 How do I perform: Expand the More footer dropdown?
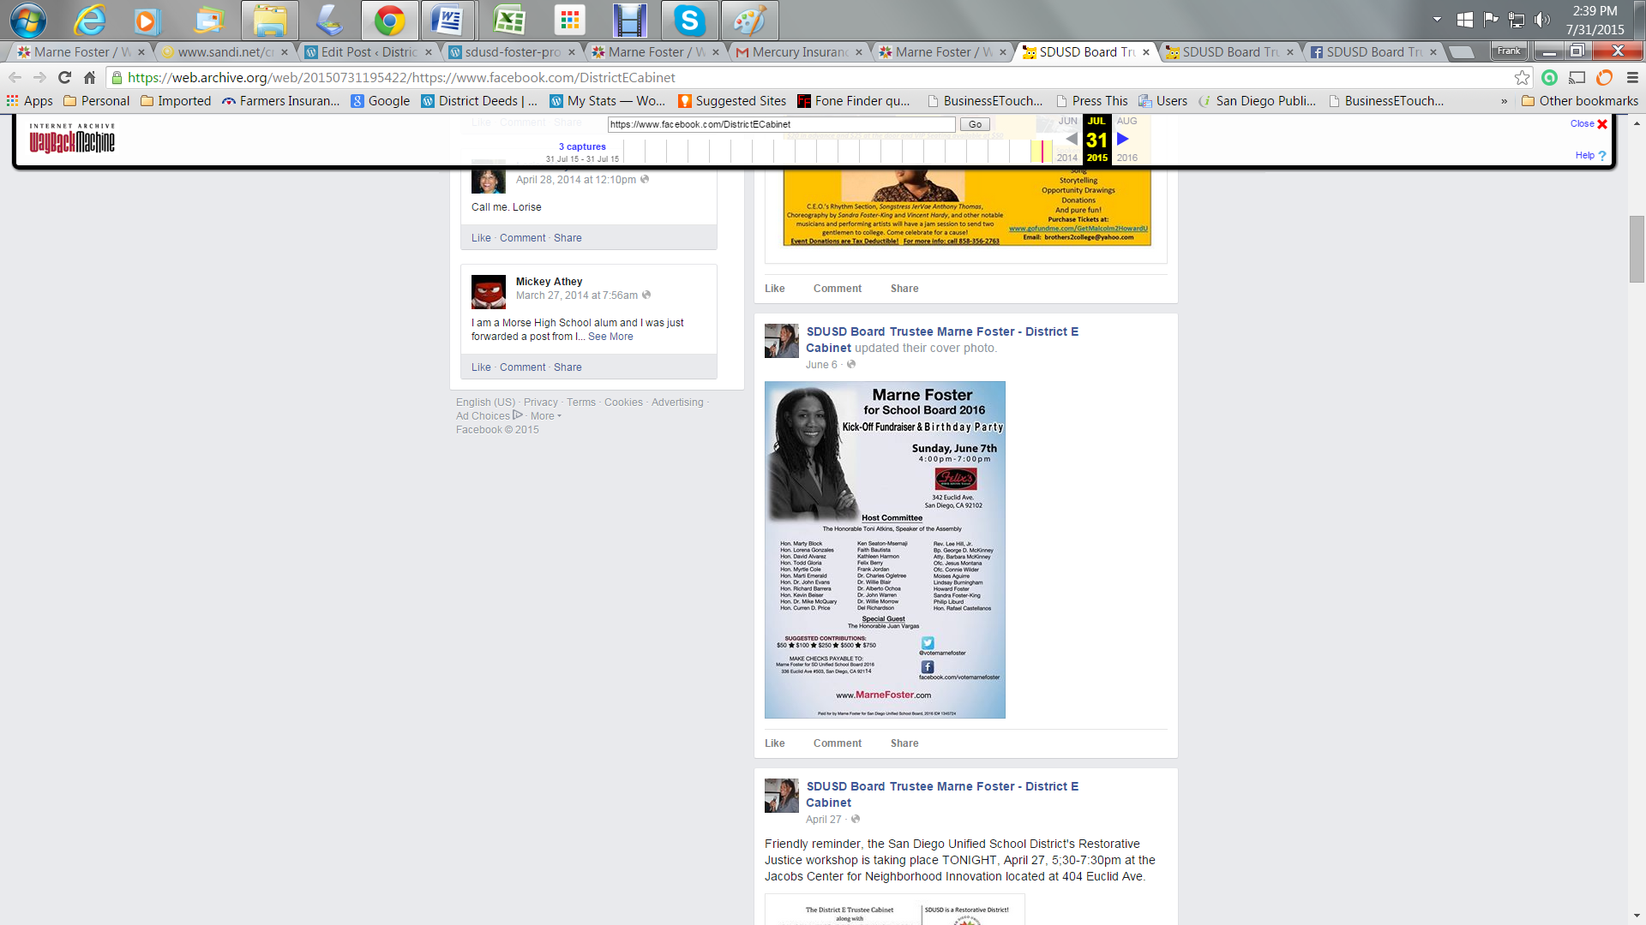click(546, 416)
